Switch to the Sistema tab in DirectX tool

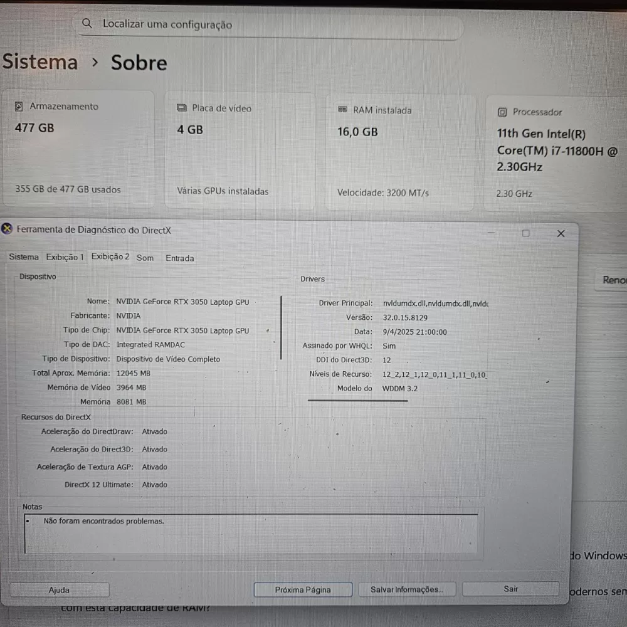(24, 257)
